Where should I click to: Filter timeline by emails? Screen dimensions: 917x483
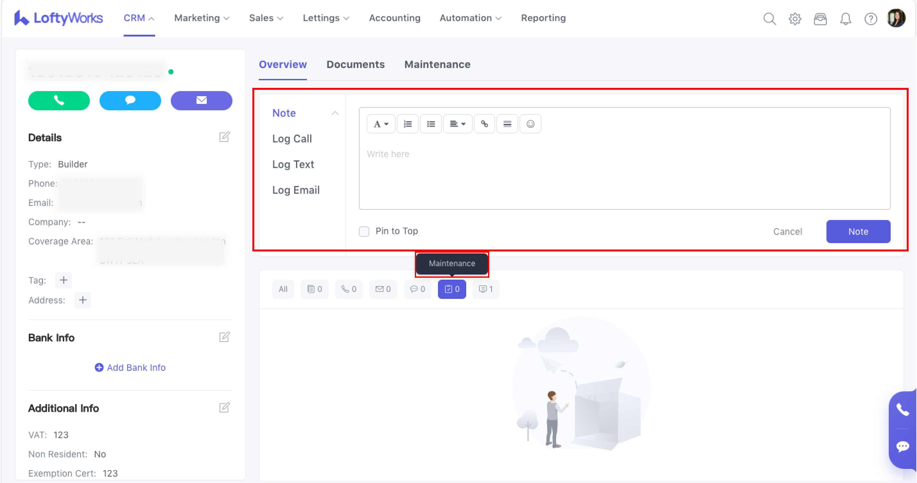383,289
